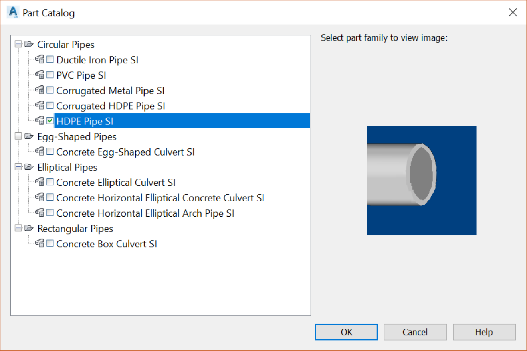Screen dimensions: 527x351
Task: Click part icon beside Concrete Horizontal Elliptical Concrete Culvert
Action: click(40, 197)
